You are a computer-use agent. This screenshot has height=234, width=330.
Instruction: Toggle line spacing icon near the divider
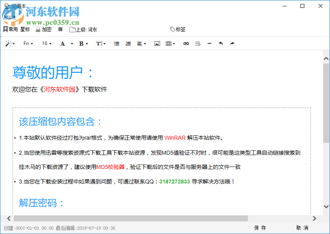click(197, 44)
